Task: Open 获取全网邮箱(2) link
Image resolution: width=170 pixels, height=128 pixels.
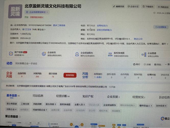Action: 104,30
